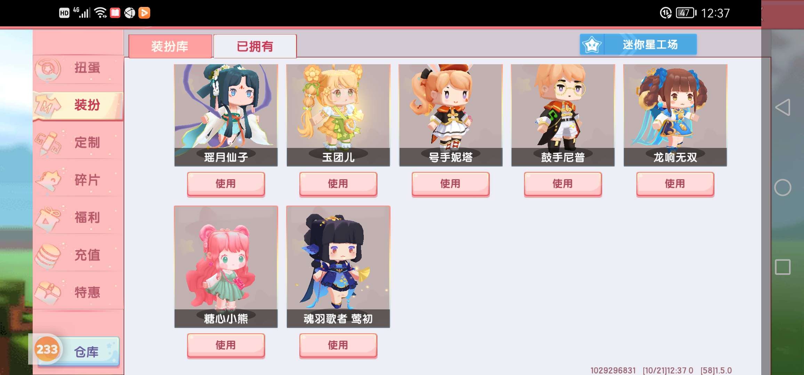Select the 魂羽歌者 莺初 skin thumbnail
The width and height of the screenshot is (804, 375).
pos(338,267)
